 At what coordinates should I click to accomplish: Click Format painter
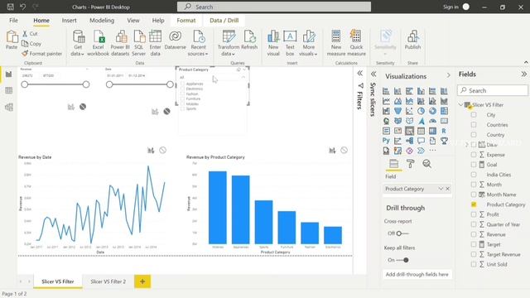tap(42, 53)
